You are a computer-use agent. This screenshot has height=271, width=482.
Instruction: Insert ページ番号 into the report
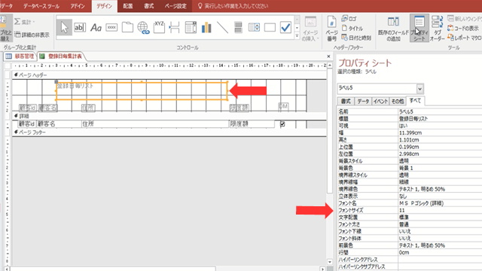(331, 29)
